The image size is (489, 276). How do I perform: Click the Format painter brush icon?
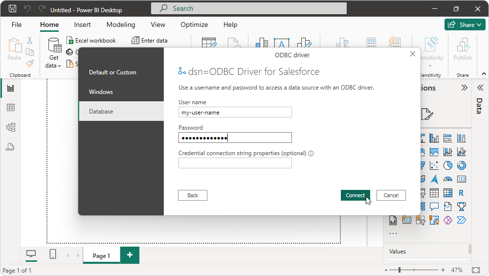click(30, 64)
